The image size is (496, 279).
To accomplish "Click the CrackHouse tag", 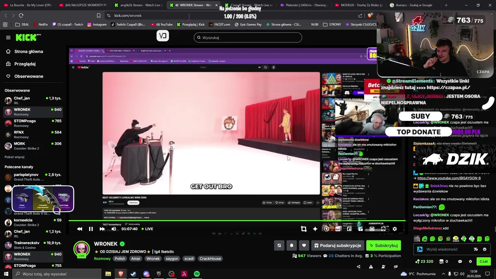I will point(210,259).
